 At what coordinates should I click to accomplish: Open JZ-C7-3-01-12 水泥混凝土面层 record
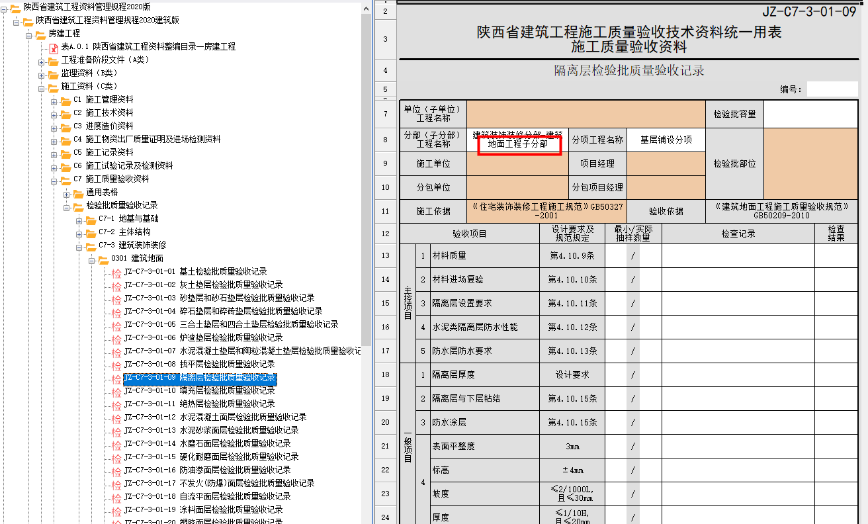pos(215,417)
